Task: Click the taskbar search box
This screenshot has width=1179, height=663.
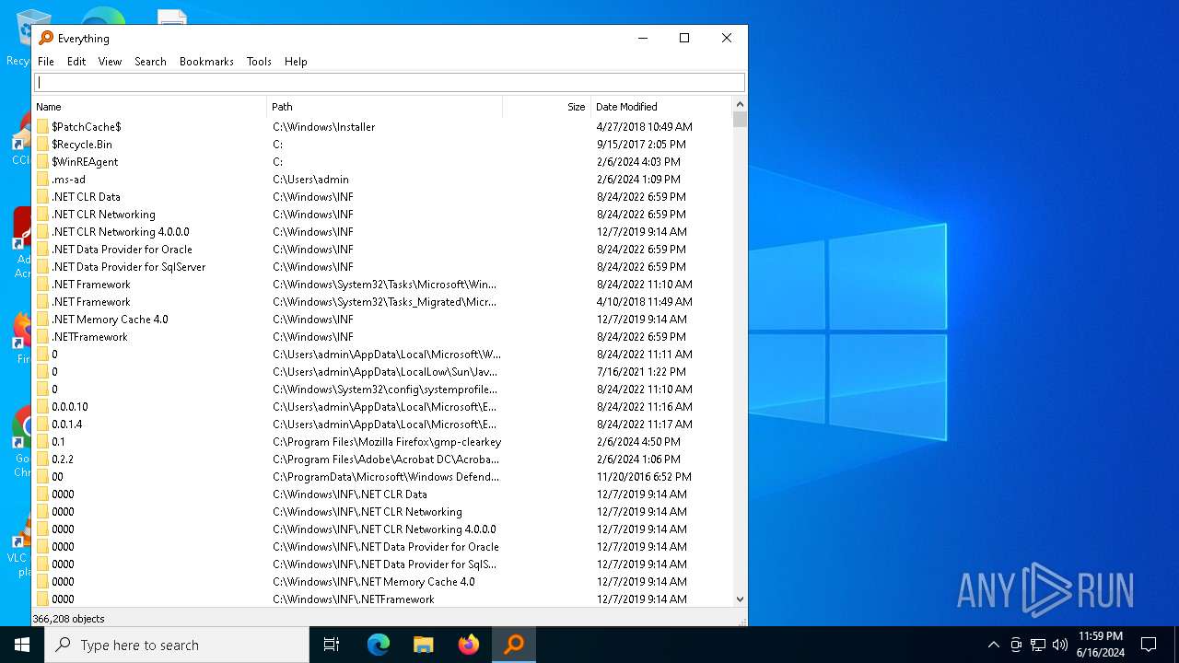Action: 177,645
